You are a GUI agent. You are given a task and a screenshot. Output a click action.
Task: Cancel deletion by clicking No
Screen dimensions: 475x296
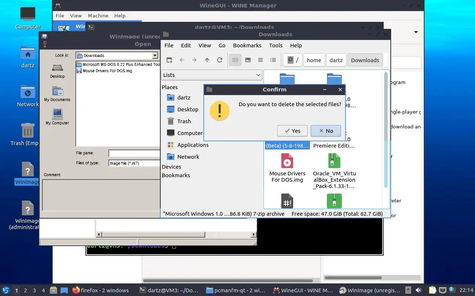(326, 131)
